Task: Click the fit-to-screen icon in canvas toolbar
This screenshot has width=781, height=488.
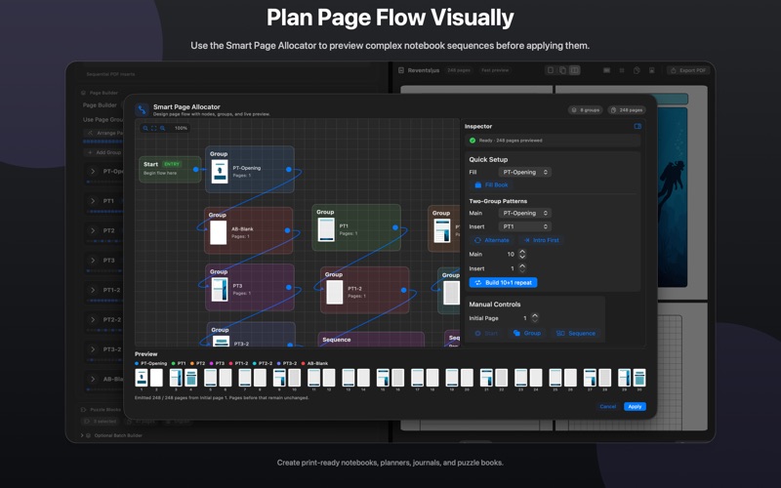Action: pos(154,128)
